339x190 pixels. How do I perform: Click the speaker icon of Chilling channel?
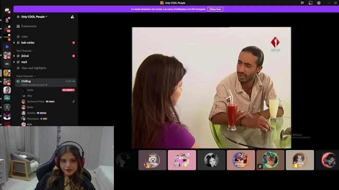pyautogui.click(x=18, y=81)
